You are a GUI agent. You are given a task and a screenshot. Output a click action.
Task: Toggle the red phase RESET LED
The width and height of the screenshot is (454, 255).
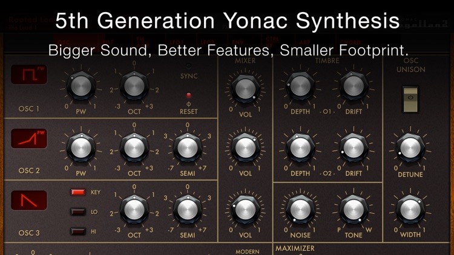point(188,95)
